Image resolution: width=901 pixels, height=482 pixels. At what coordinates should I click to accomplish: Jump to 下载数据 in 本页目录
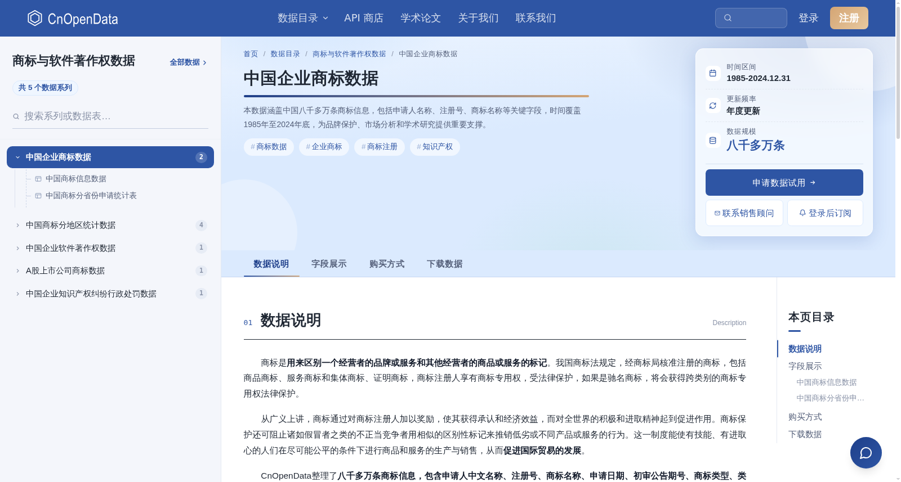(805, 434)
